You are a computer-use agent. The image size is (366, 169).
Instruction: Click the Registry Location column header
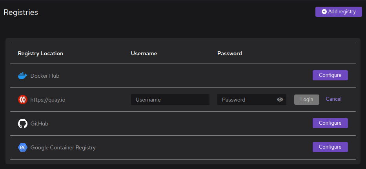(40, 53)
